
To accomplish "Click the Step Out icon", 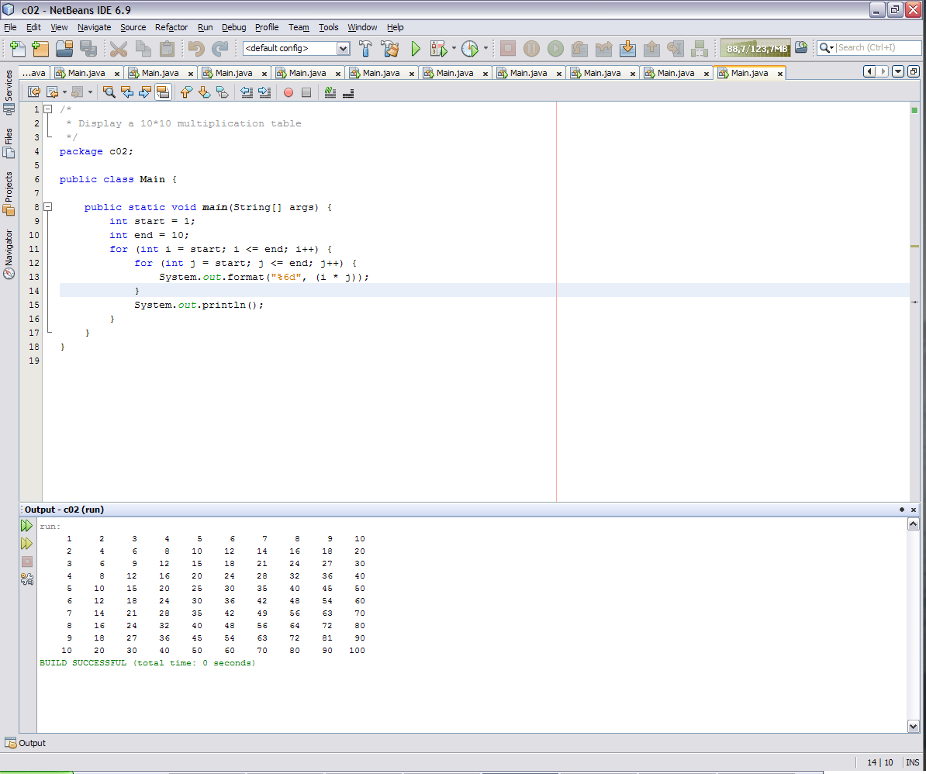I will [x=651, y=48].
